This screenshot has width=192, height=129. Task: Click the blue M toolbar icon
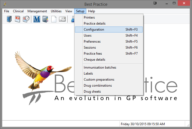click(37, 19)
